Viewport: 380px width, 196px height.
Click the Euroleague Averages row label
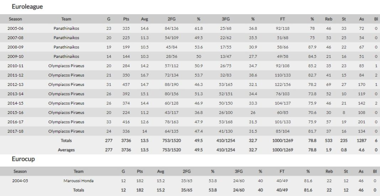point(66,150)
